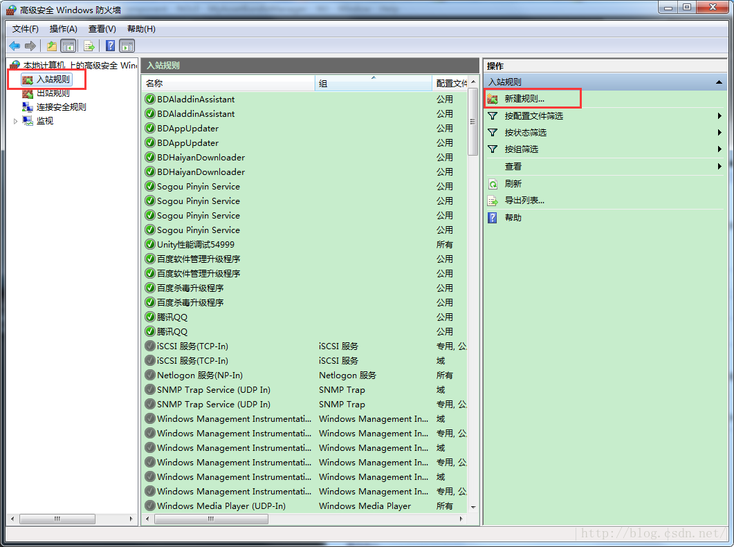Screen dimensions: 734x547
Task: Sort by the 配置文件 column header
Action: pyautogui.click(x=450, y=83)
